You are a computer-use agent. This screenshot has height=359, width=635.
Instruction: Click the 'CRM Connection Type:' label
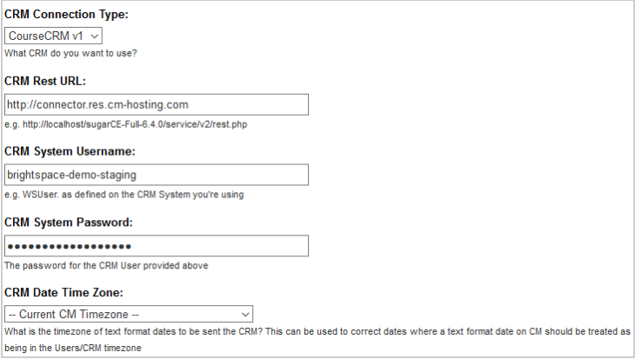(66, 15)
